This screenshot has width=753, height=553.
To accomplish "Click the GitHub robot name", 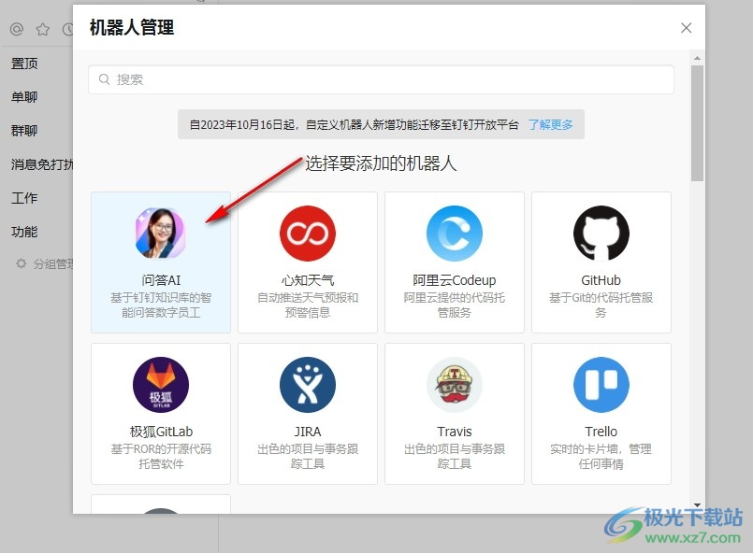I will tap(601, 280).
